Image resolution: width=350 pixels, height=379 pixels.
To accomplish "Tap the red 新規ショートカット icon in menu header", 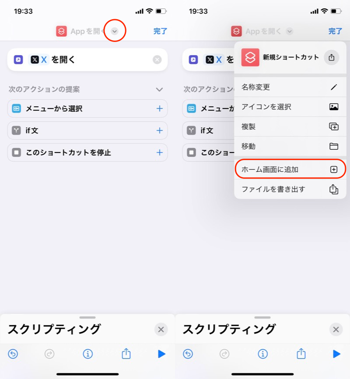I will click(250, 57).
